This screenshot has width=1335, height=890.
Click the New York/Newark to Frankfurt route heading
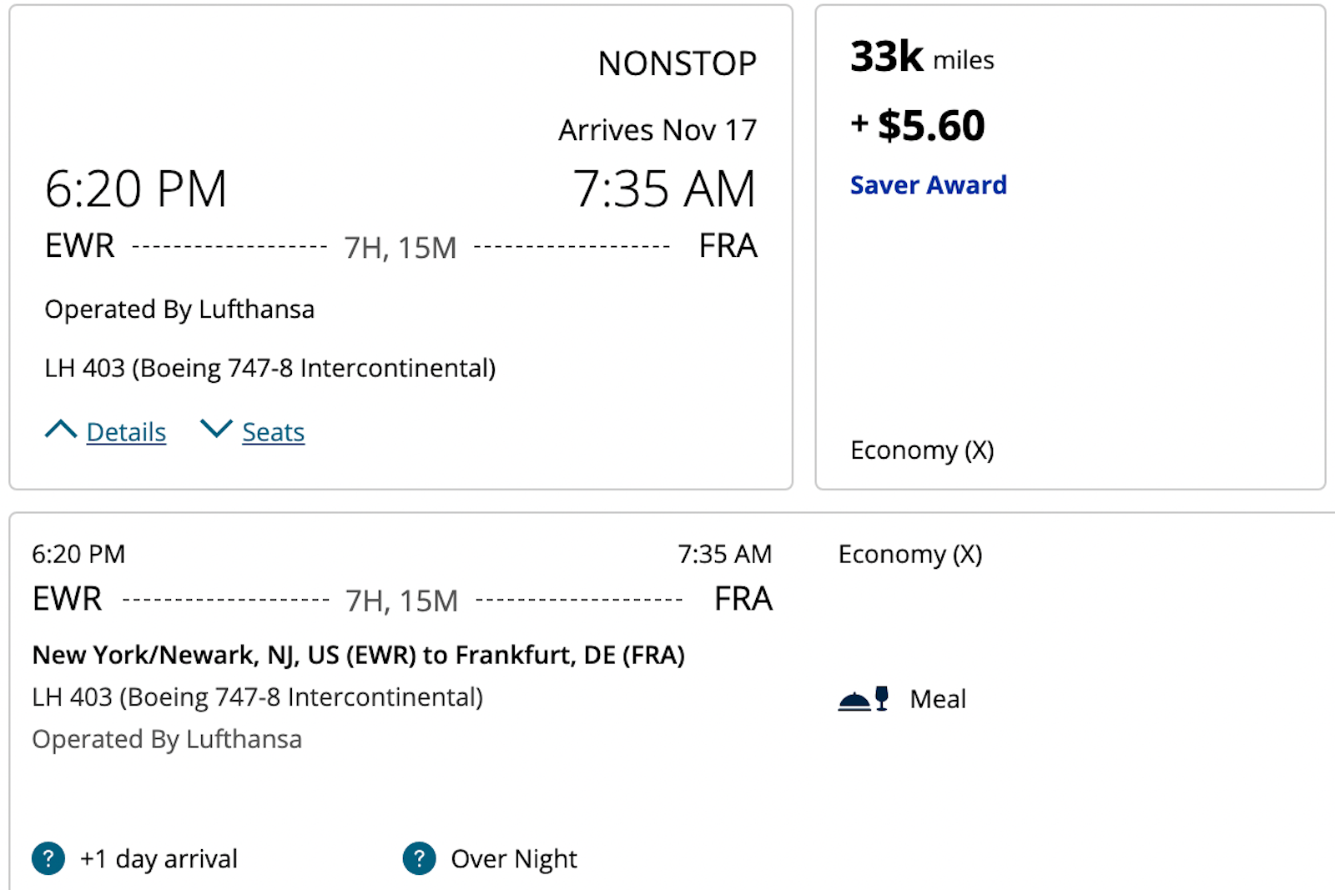358,655
